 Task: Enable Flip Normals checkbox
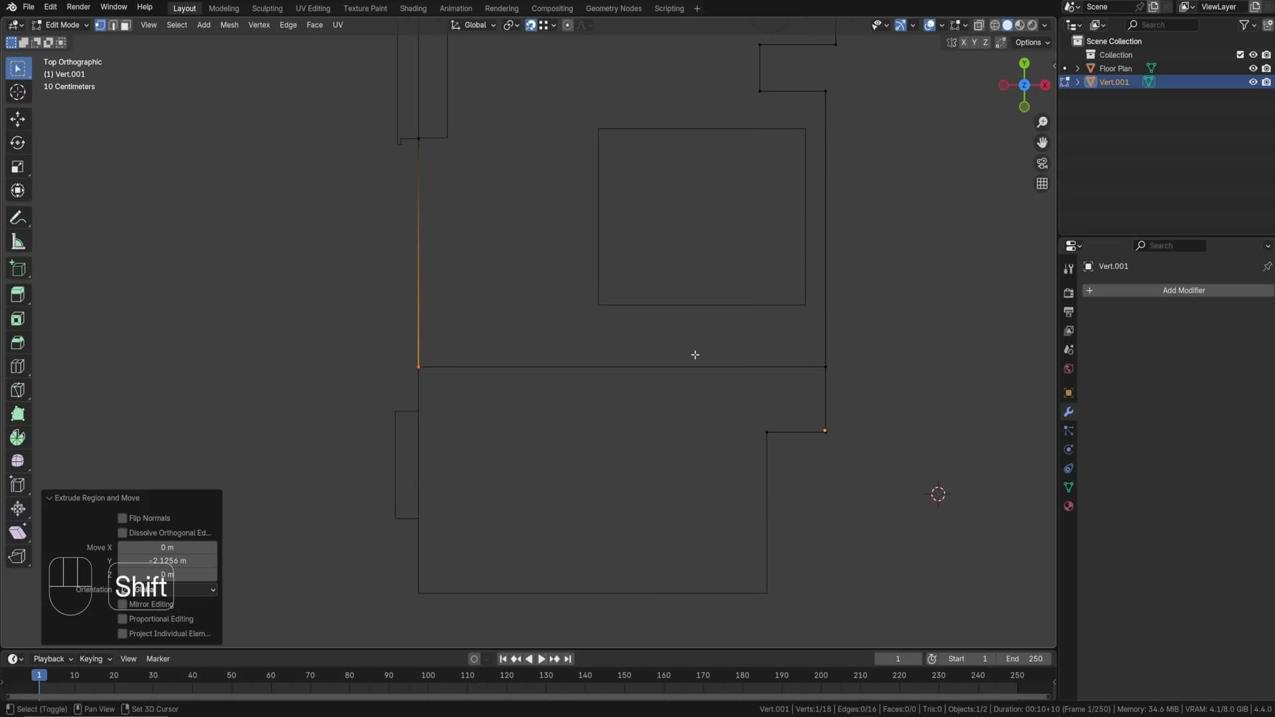[122, 518]
